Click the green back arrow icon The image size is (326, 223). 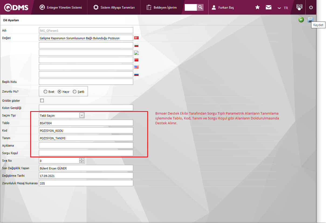[x=301, y=20]
